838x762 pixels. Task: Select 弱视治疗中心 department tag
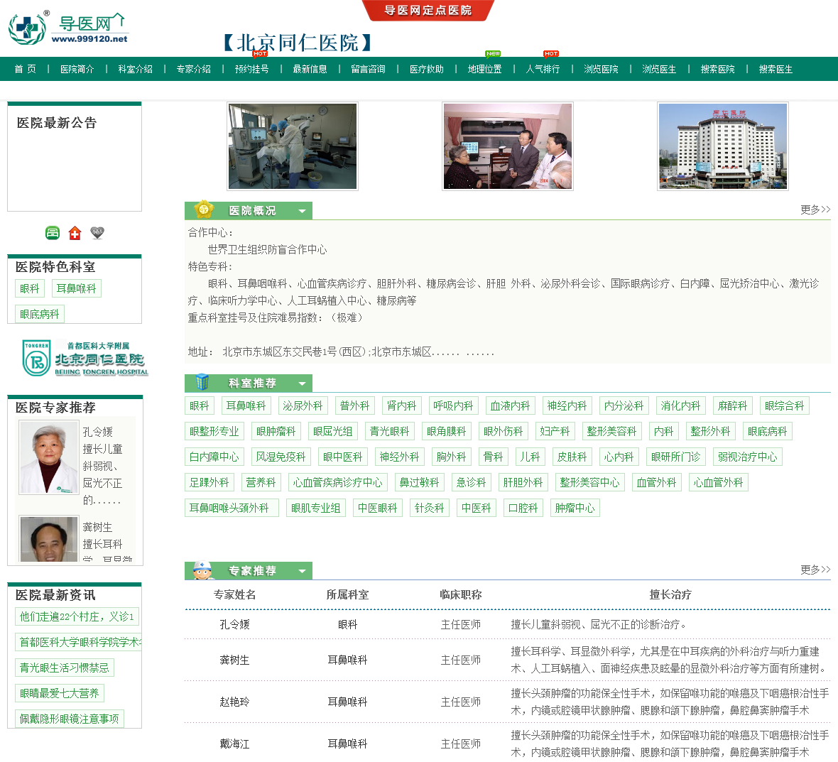point(748,457)
